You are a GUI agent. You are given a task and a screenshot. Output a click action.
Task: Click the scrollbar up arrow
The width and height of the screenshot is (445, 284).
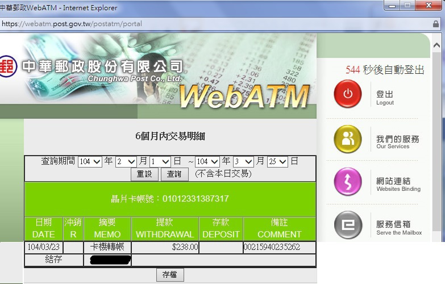(437, 45)
